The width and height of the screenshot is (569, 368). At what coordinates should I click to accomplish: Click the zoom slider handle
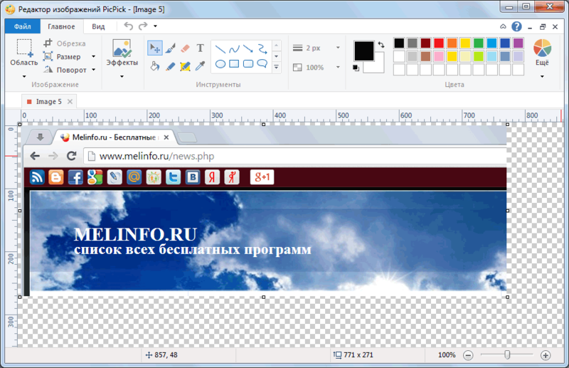507,354
